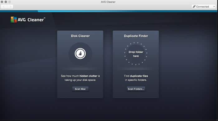Viewport: 218px width, 121px height.
Task: Click the Scan Mac button
Action: click(x=80, y=89)
